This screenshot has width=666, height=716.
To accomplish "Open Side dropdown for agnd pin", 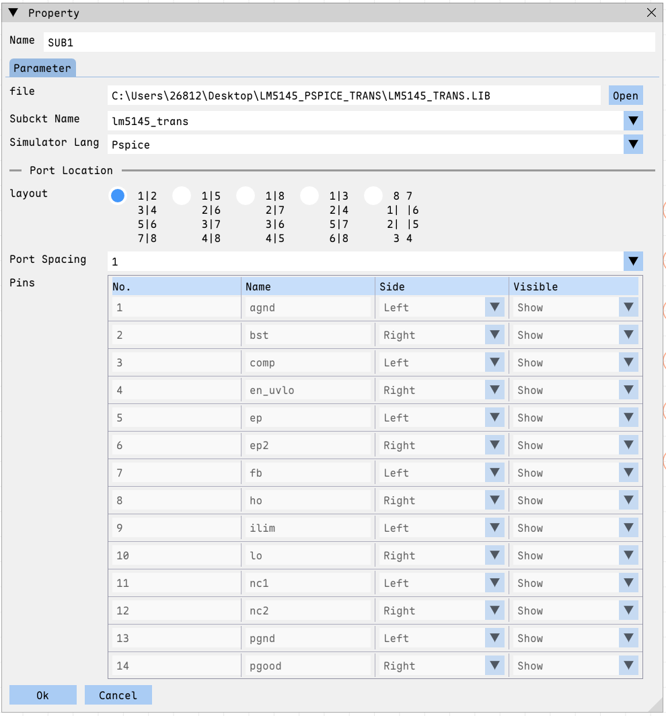I will point(494,307).
